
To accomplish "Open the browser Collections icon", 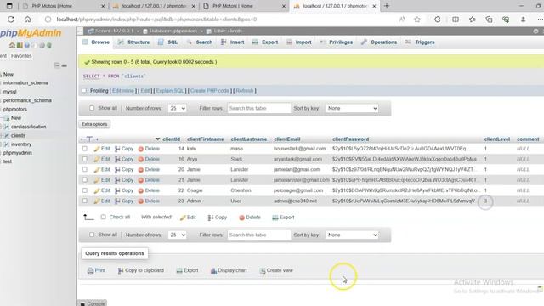I will point(489,20).
